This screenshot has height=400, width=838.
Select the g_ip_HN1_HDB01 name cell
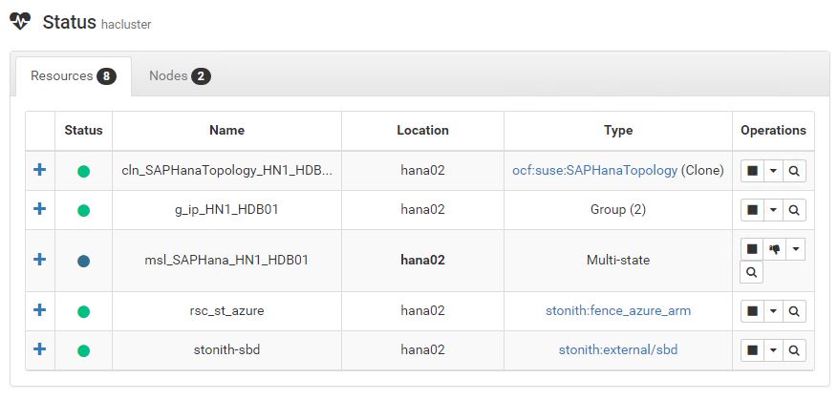click(x=227, y=210)
